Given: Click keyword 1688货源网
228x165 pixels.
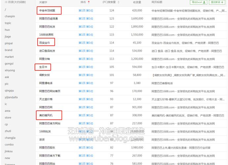Looking at the screenshot, I should point(46,35).
